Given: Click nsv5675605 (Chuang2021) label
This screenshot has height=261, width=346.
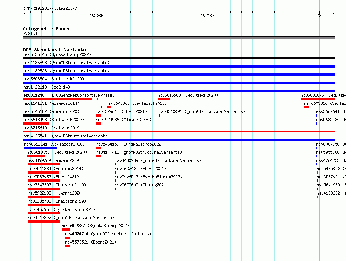Looking at the screenshot, I should [x=142, y=185].
